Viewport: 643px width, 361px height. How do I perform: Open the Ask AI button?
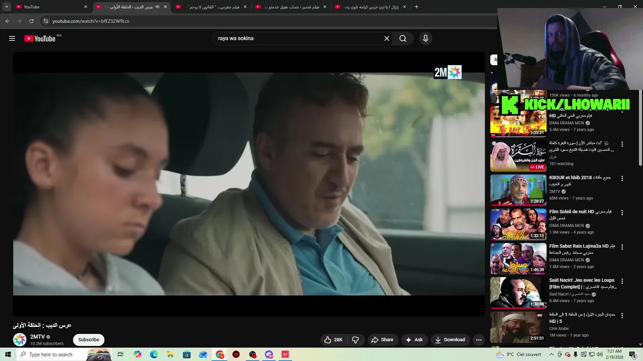click(414, 339)
